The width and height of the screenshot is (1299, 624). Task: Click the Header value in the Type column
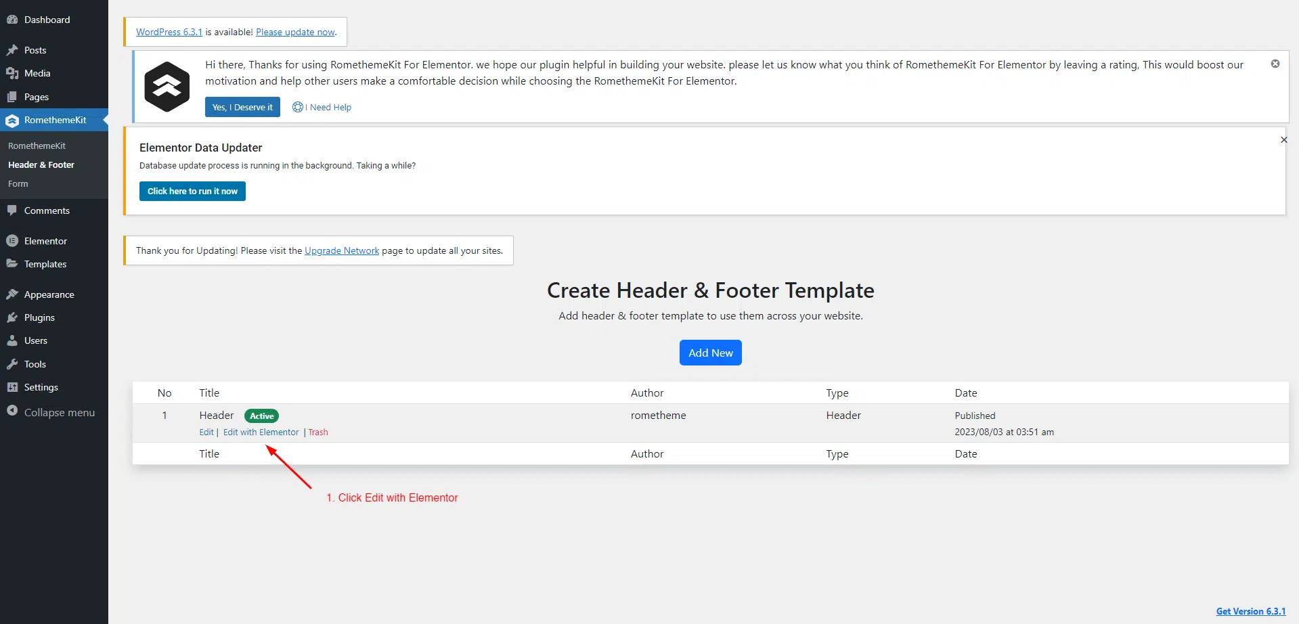point(843,415)
